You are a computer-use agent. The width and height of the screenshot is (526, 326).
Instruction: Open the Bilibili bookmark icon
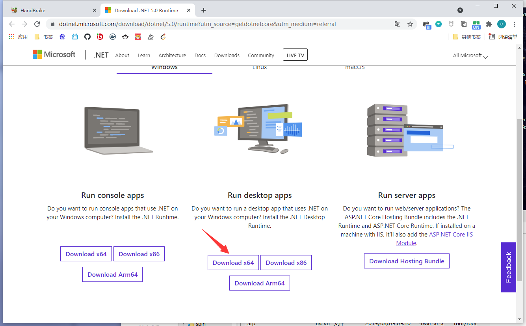tap(75, 37)
